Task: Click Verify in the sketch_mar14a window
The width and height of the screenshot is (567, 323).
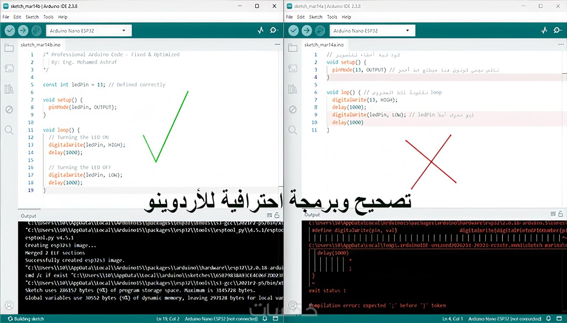Action: point(293,30)
